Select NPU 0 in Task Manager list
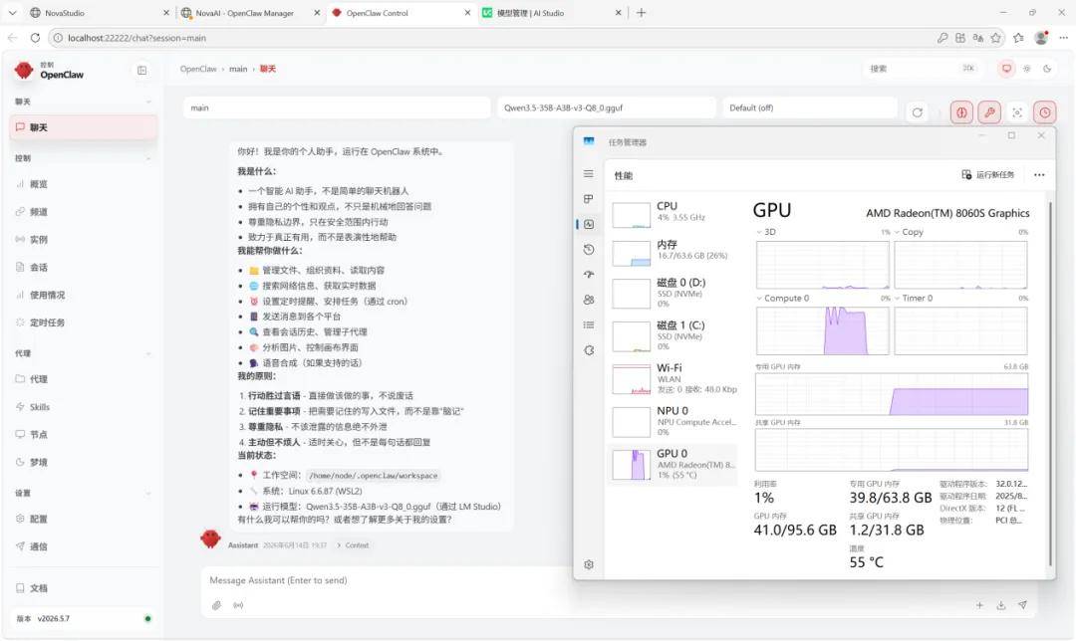 673,421
